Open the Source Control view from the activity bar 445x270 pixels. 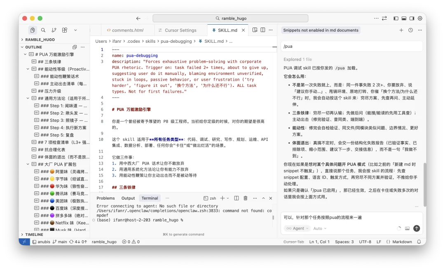(x=54, y=30)
